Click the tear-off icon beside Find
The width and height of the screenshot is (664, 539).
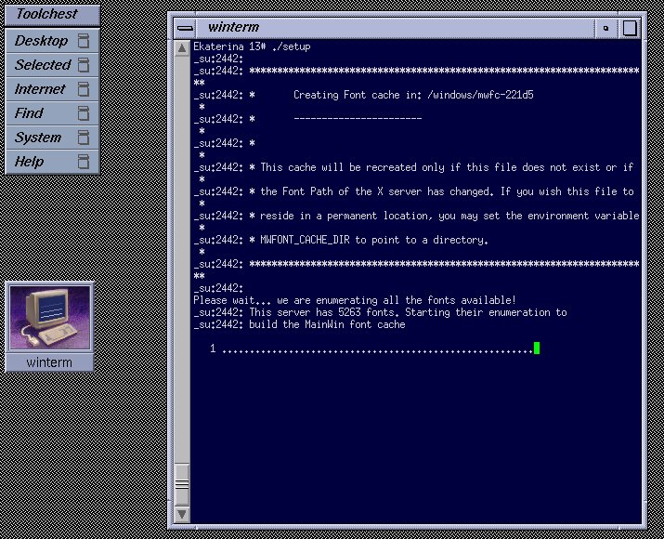pos(85,113)
